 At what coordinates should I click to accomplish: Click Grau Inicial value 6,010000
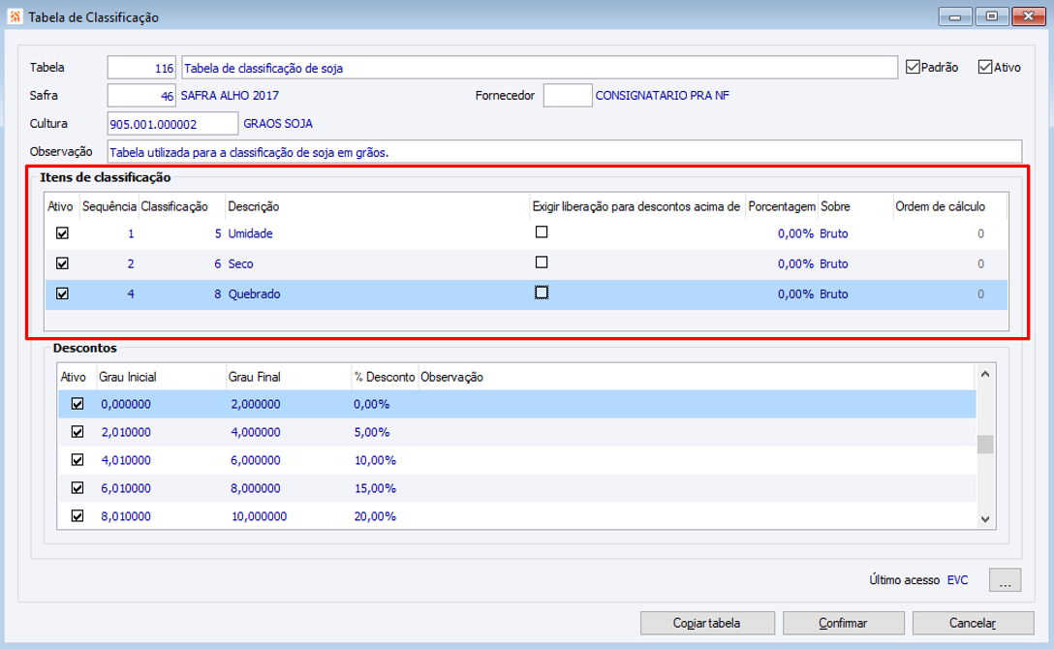126,488
